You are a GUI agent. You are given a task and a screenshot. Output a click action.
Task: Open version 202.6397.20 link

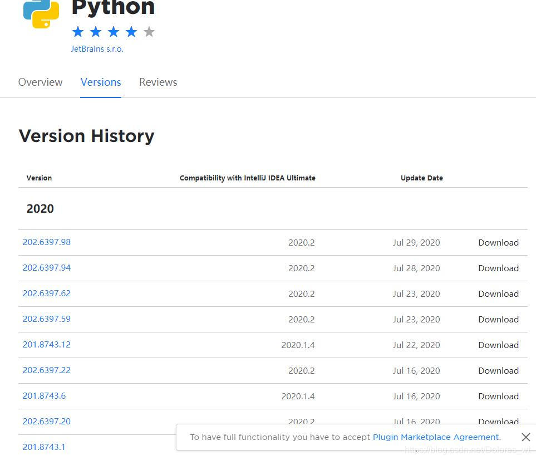tap(47, 422)
